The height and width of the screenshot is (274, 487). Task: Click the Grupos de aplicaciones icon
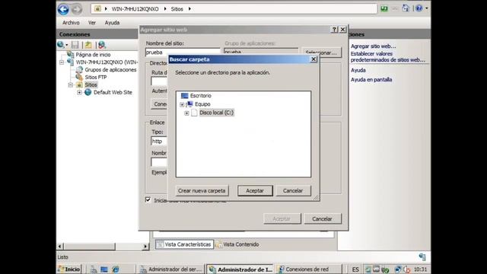point(79,69)
